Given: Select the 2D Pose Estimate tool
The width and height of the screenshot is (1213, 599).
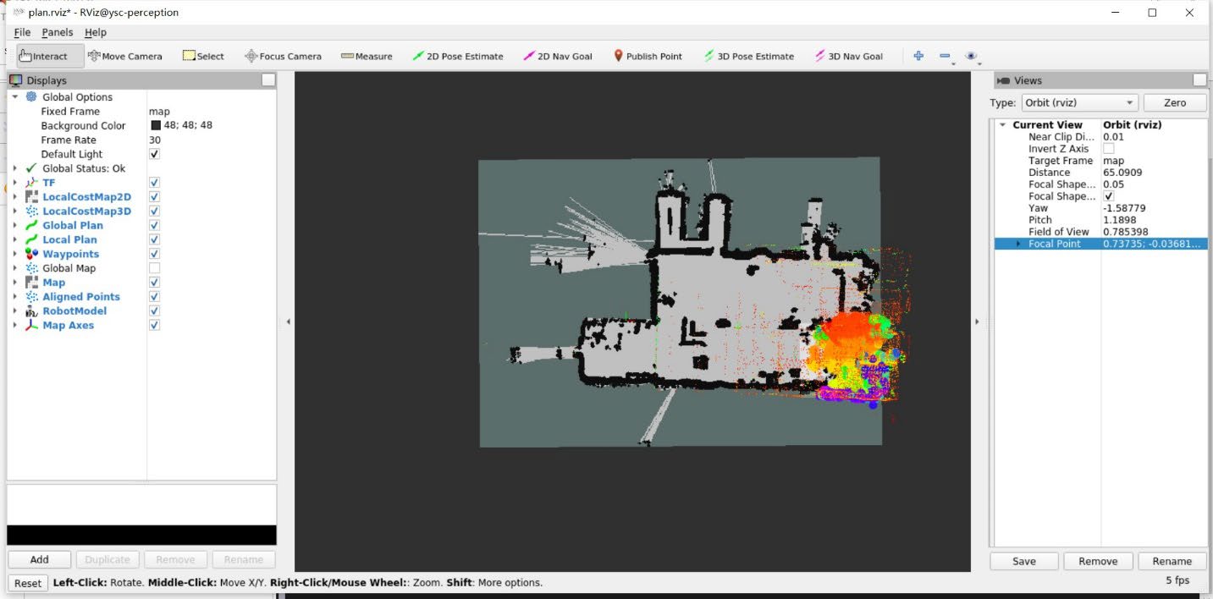Looking at the screenshot, I should (458, 56).
